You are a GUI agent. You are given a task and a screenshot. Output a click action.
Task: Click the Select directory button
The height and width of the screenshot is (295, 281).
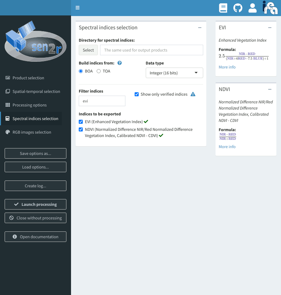pos(88,50)
